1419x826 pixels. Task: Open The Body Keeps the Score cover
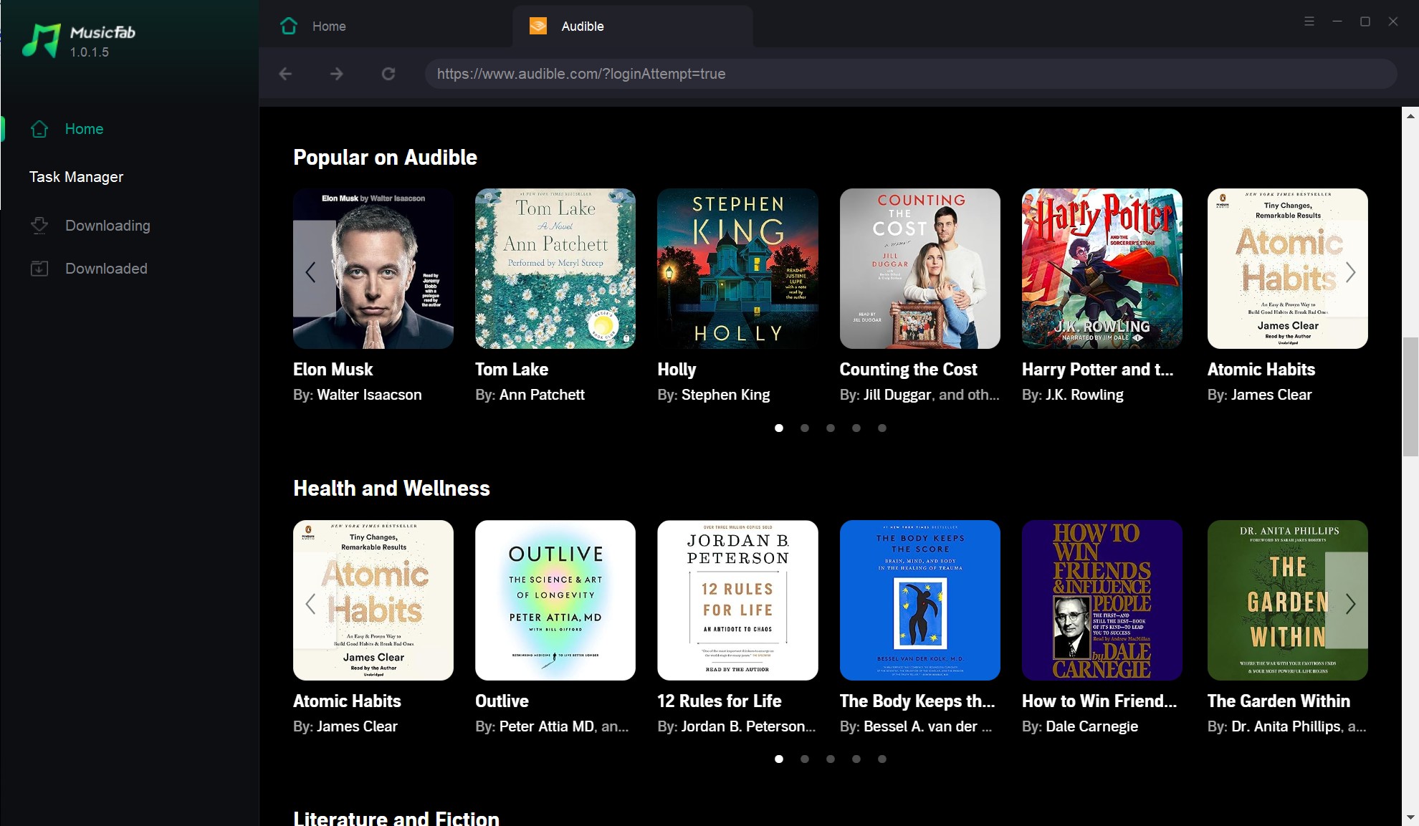920,600
